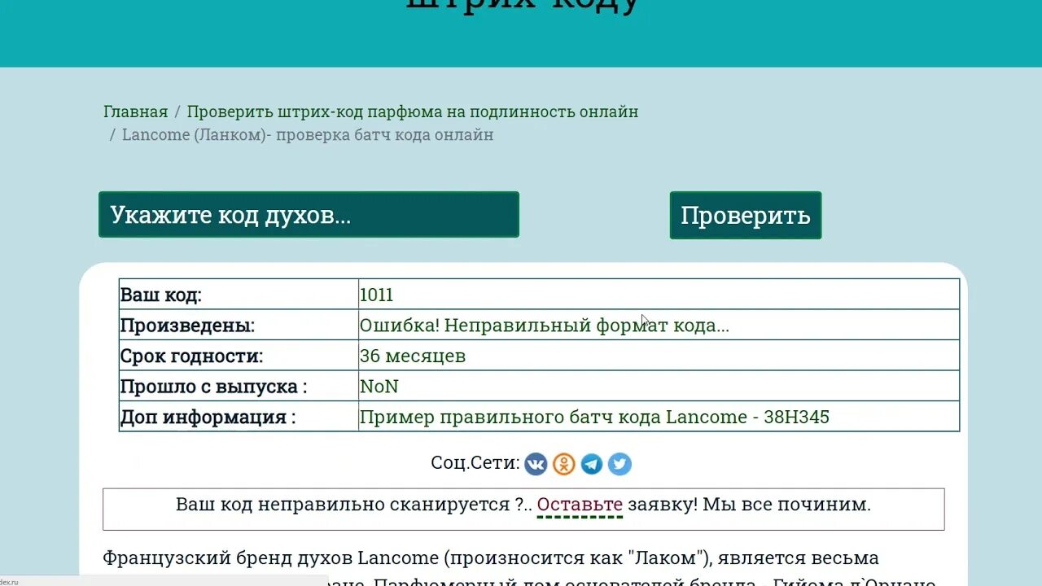Select the NoN value cell
1042x586 pixels.
[659, 386]
